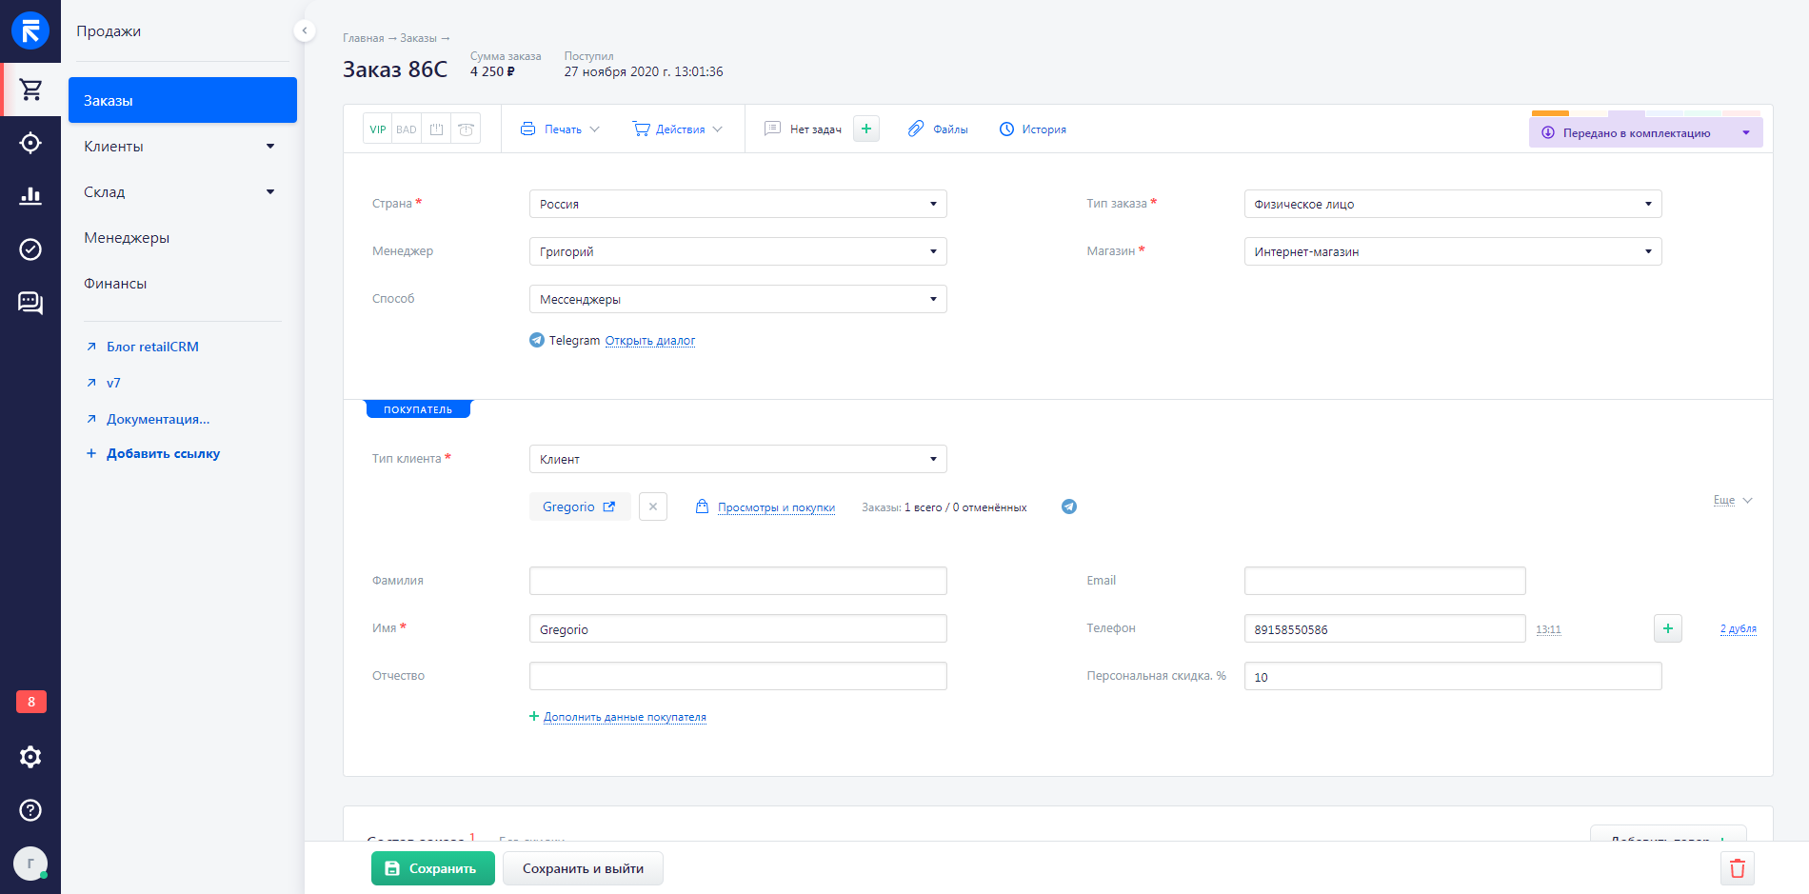The image size is (1809, 894).
Task: Open the Orders cart icon in sidebar
Action: (30, 89)
